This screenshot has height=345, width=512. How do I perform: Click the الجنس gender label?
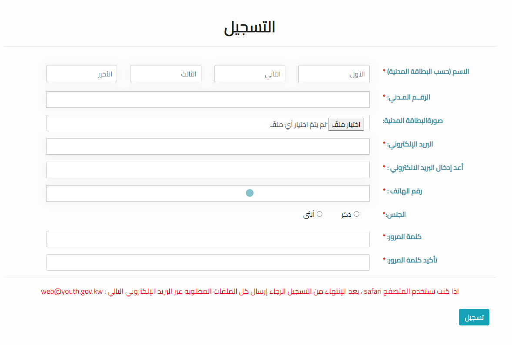pyautogui.click(x=396, y=215)
